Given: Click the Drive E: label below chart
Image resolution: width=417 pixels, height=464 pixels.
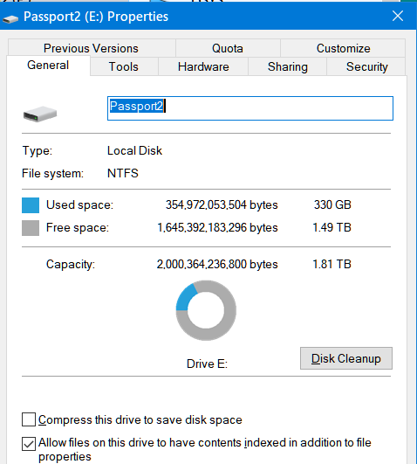Looking at the screenshot, I should [207, 364].
